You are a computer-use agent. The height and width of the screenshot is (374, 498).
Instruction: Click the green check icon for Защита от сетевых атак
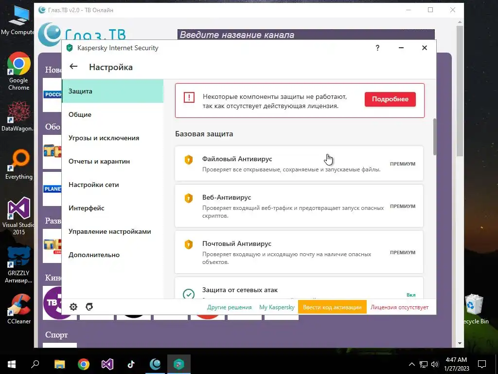[x=189, y=294]
